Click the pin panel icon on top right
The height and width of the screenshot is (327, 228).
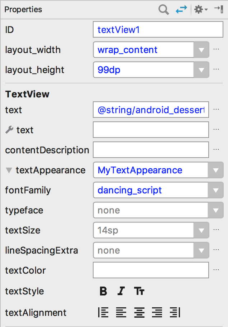pos(219,10)
